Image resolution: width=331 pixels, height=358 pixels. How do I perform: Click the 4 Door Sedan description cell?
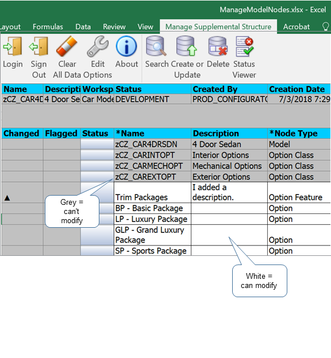click(x=229, y=145)
